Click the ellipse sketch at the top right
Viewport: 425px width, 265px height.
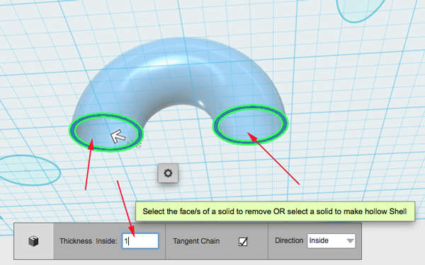click(361, 9)
